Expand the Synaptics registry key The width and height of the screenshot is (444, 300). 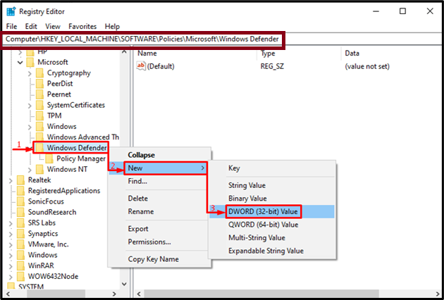tap(11, 234)
